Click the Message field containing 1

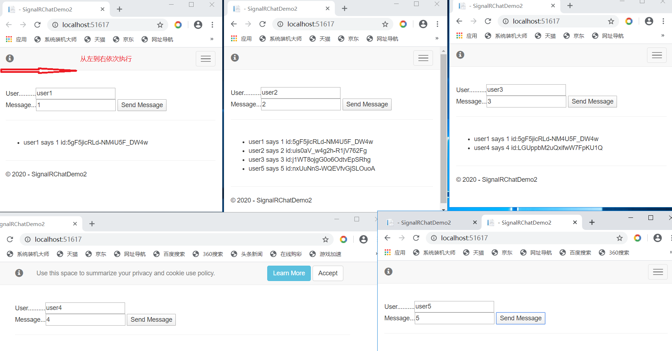(x=75, y=105)
